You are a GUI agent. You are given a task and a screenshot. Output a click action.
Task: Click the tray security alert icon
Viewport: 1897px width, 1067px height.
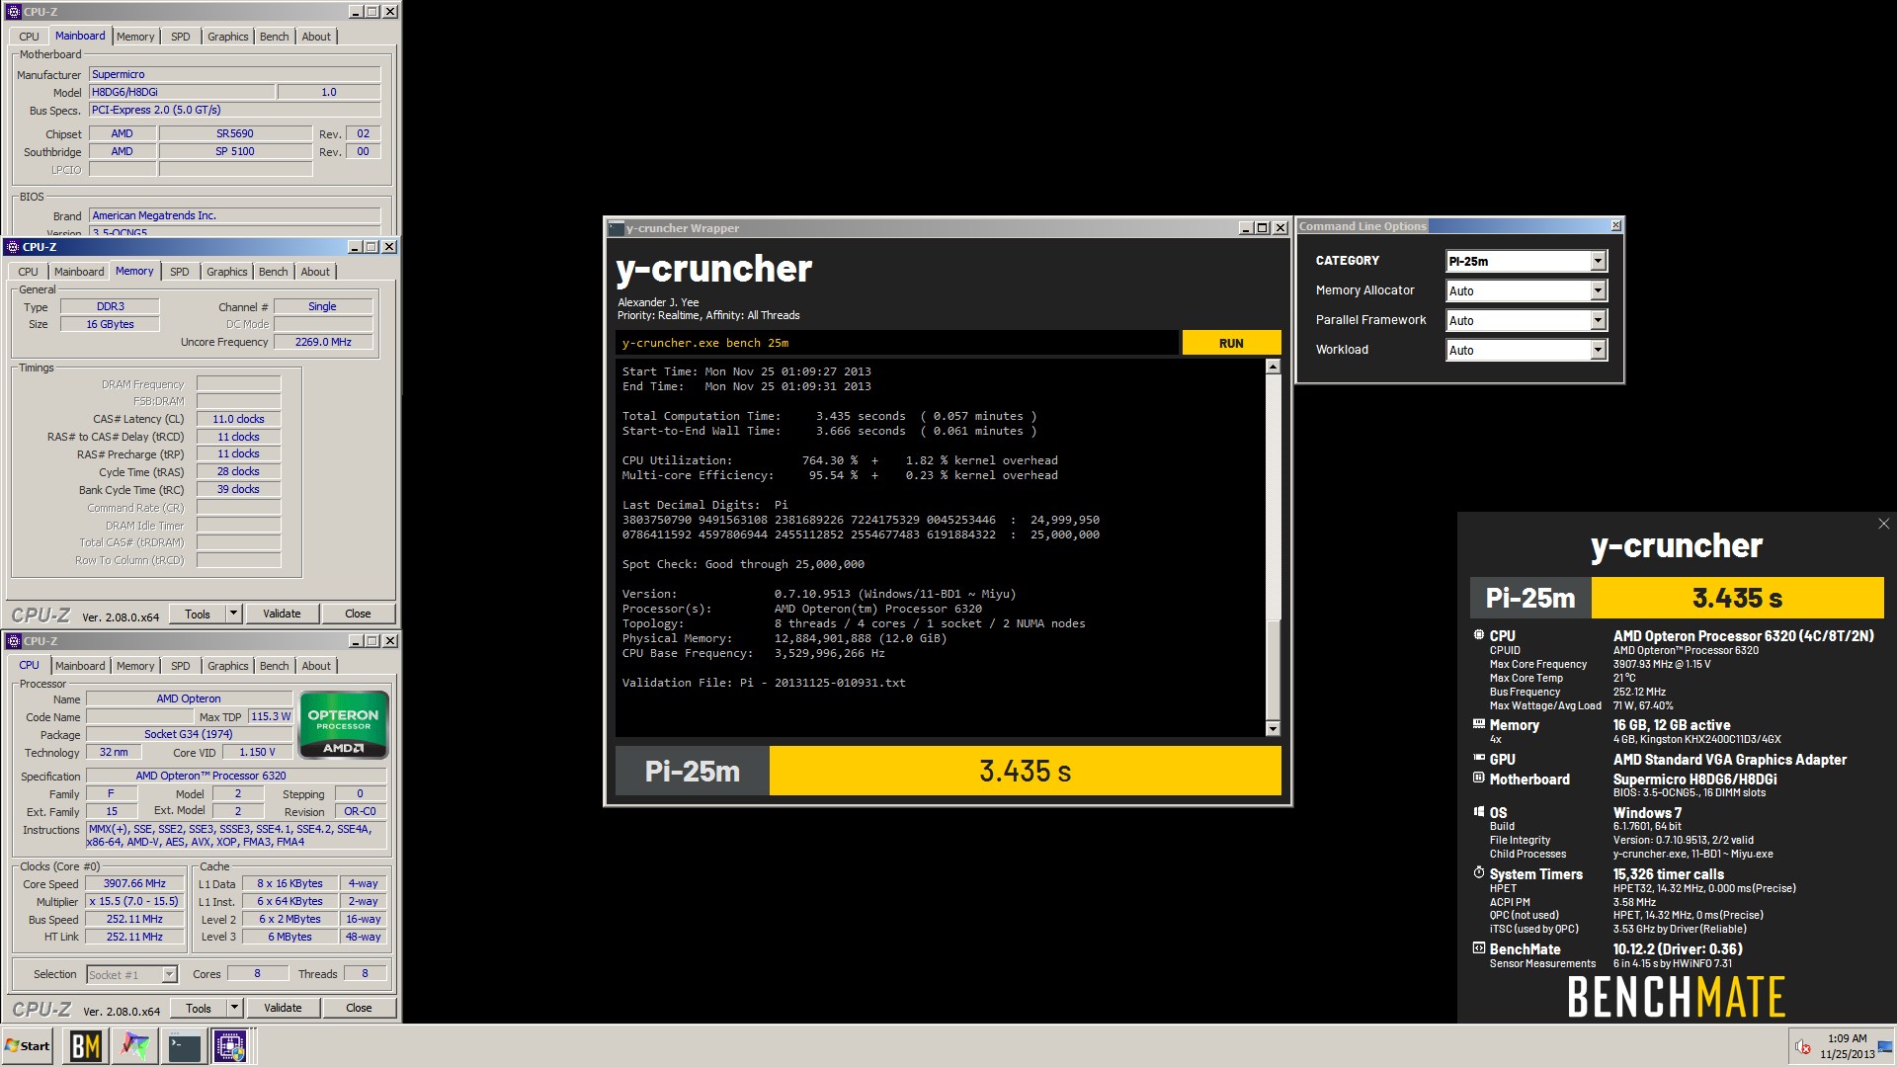1802,1047
